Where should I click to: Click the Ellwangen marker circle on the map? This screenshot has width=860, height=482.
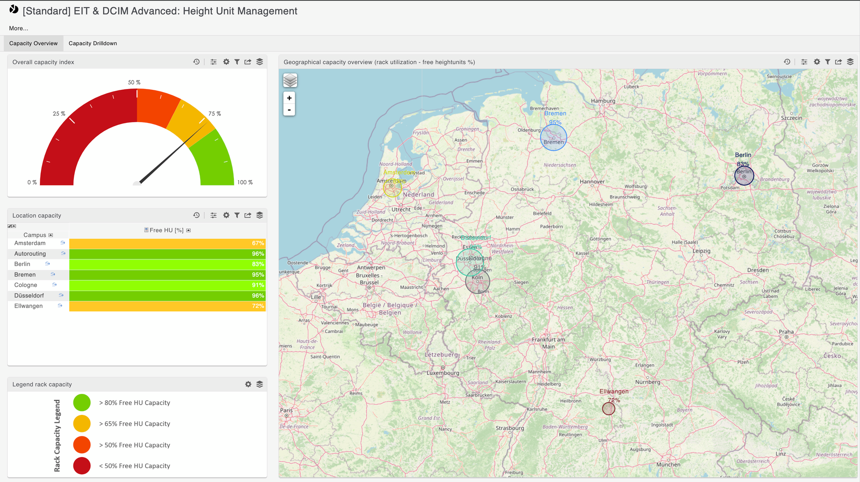point(608,409)
